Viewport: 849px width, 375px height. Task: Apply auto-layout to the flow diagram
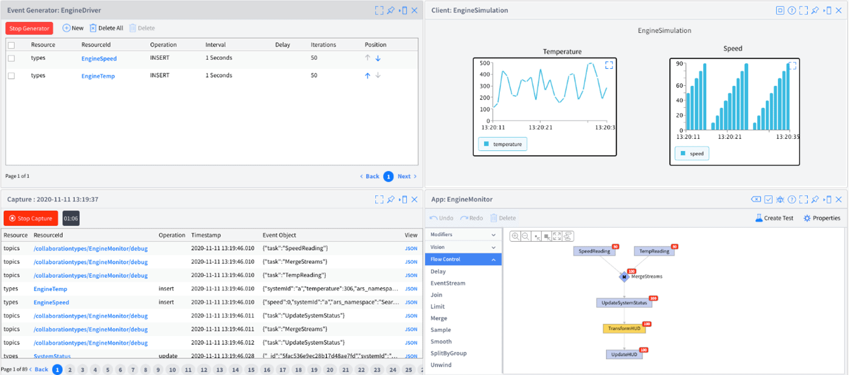click(567, 236)
